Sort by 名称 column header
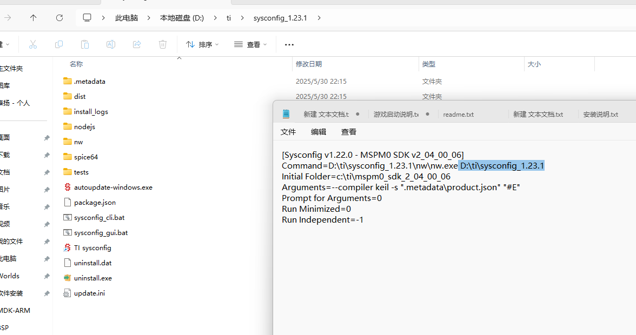The image size is (636, 335). click(76, 64)
